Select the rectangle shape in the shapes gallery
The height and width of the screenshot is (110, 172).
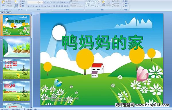click(95, 1)
